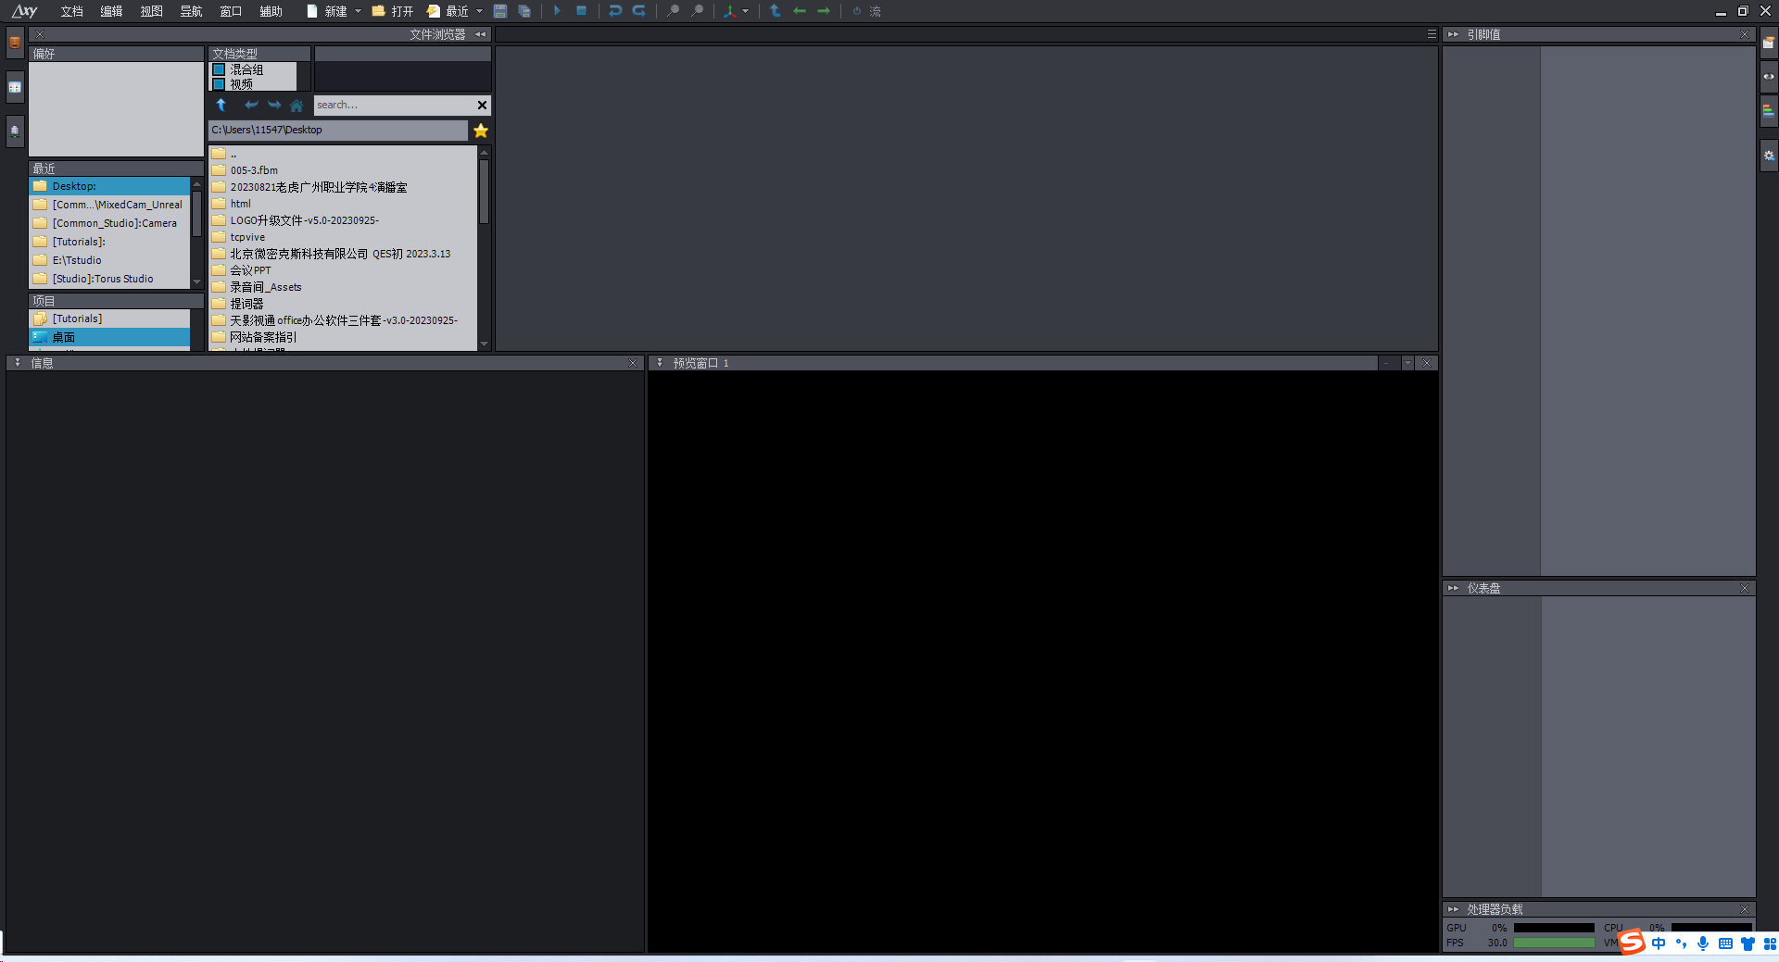Click the file list vertical scrollbar
This screenshot has width=1779, height=962.
(x=484, y=193)
